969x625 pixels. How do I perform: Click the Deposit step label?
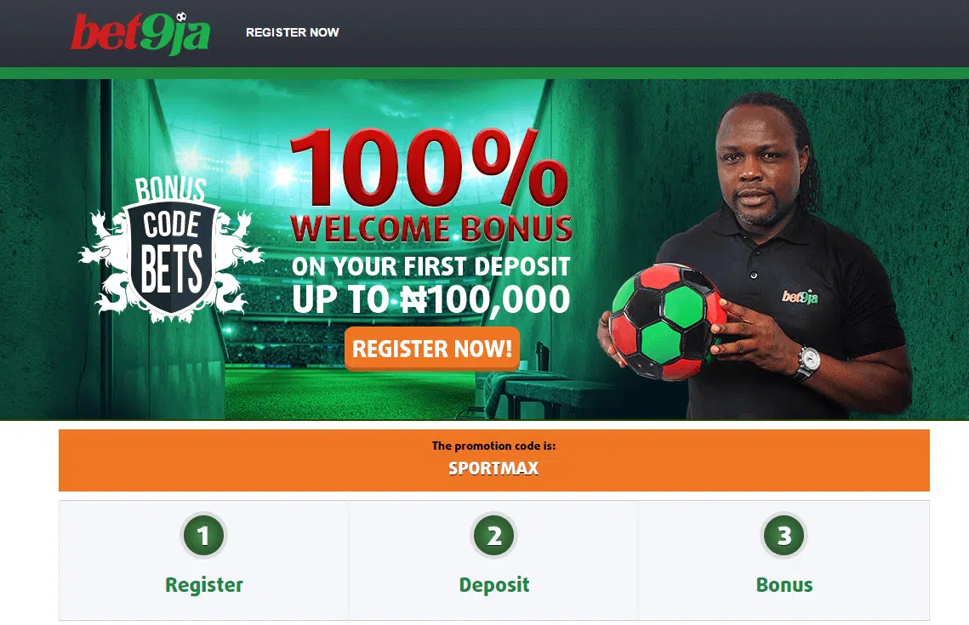pyautogui.click(x=494, y=585)
